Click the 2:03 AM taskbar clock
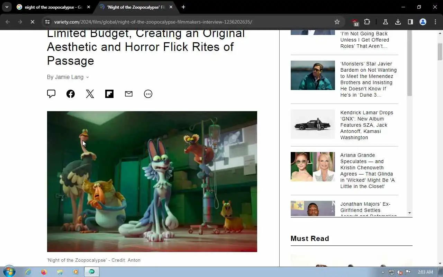 [x=425, y=272]
